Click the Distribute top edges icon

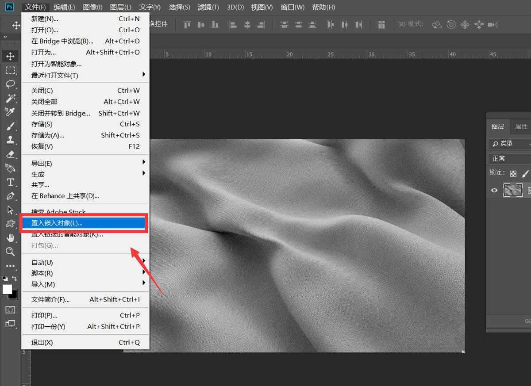(284, 25)
